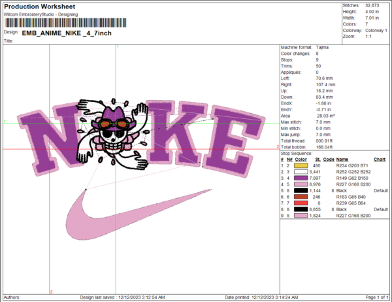
Task: Select the red swatch R239 G65 B64
Action: (x=301, y=203)
